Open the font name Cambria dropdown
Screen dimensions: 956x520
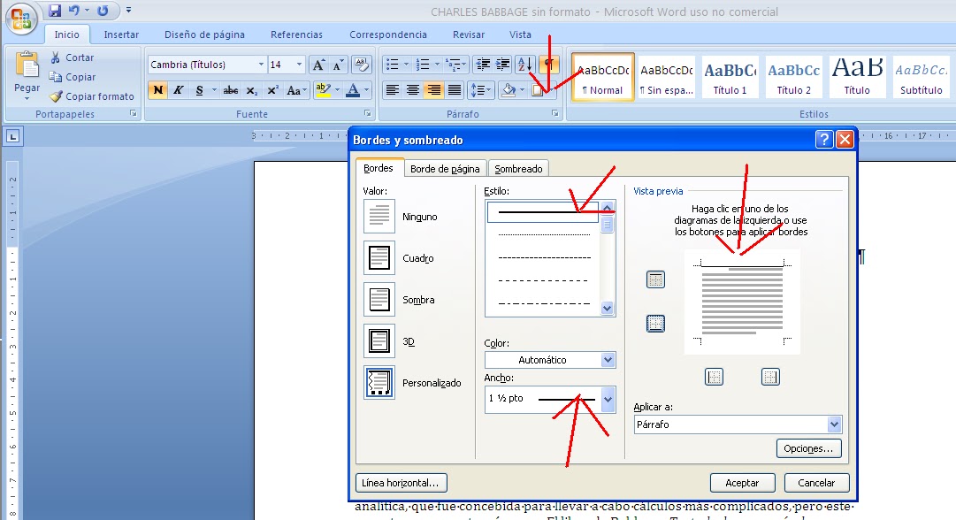click(261, 65)
